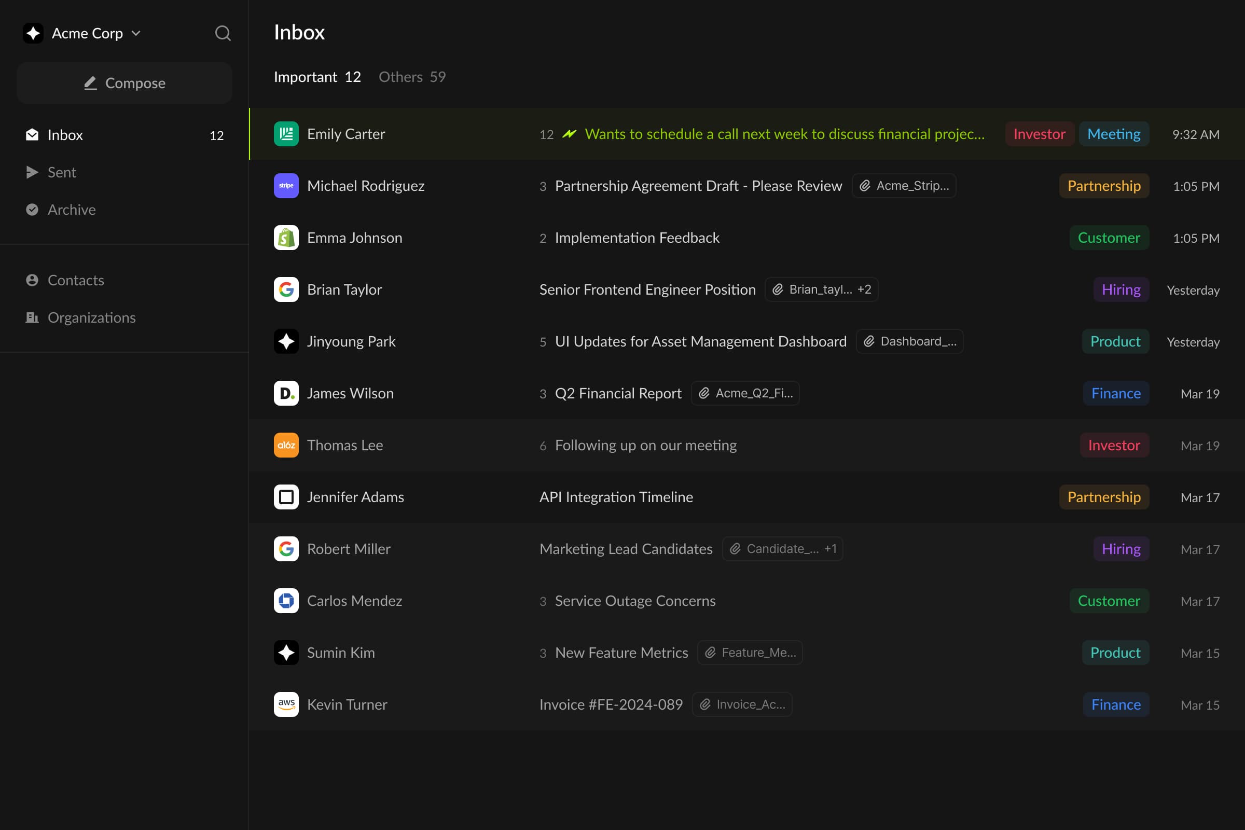
Task: Open the 'API Integration Timeline' email
Action: pos(746,497)
